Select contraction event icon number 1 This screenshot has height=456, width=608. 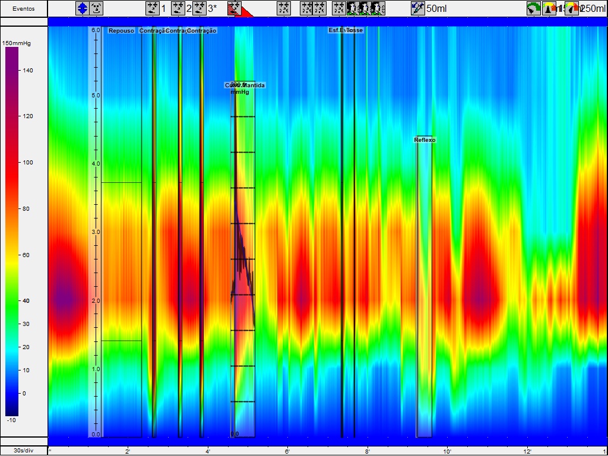153,8
